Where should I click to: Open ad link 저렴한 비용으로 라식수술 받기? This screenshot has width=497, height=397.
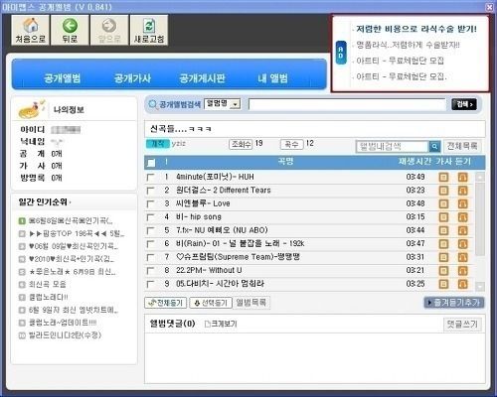tap(416, 29)
